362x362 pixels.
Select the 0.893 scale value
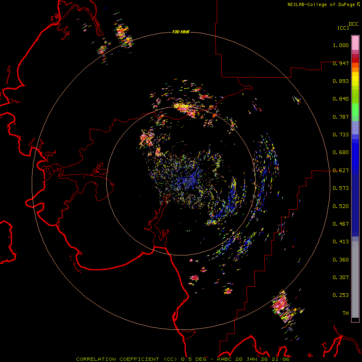(x=341, y=81)
